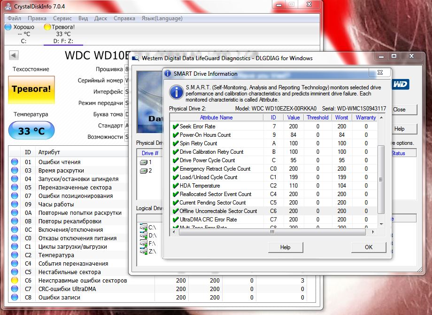432x315 pixels.
Task: Sort by the Attribute Name column header
Action: point(216,118)
